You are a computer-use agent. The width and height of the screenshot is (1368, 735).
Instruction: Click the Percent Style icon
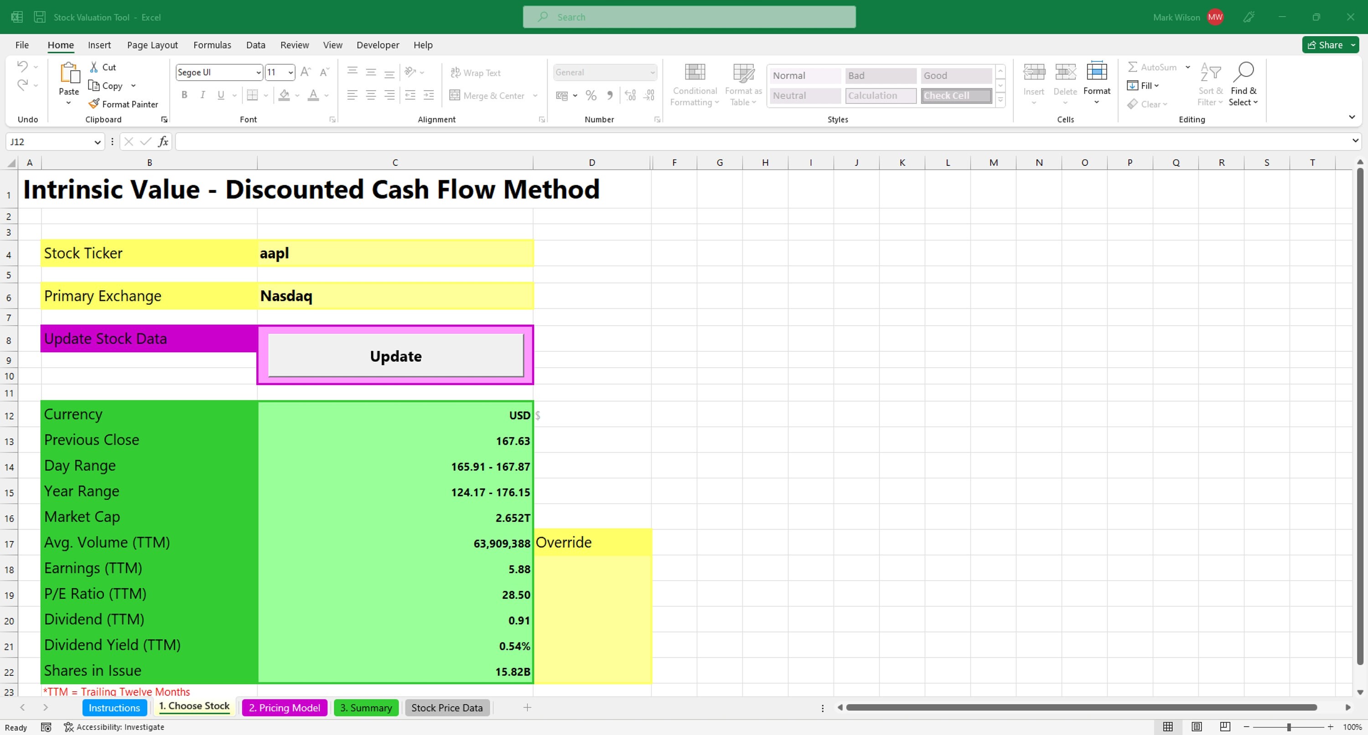pyautogui.click(x=591, y=96)
